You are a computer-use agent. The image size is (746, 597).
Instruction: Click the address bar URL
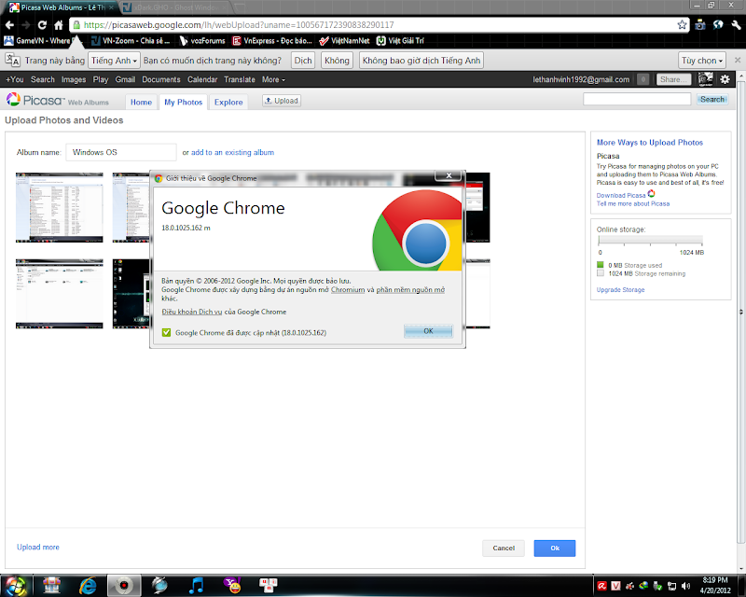(239, 25)
